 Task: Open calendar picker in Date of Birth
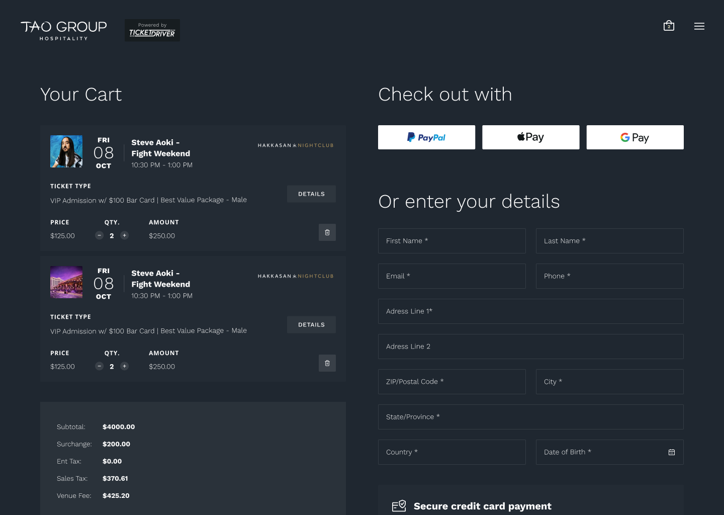672,452
